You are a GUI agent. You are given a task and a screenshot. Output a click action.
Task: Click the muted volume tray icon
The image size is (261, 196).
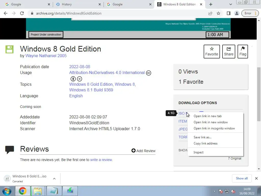233,191
